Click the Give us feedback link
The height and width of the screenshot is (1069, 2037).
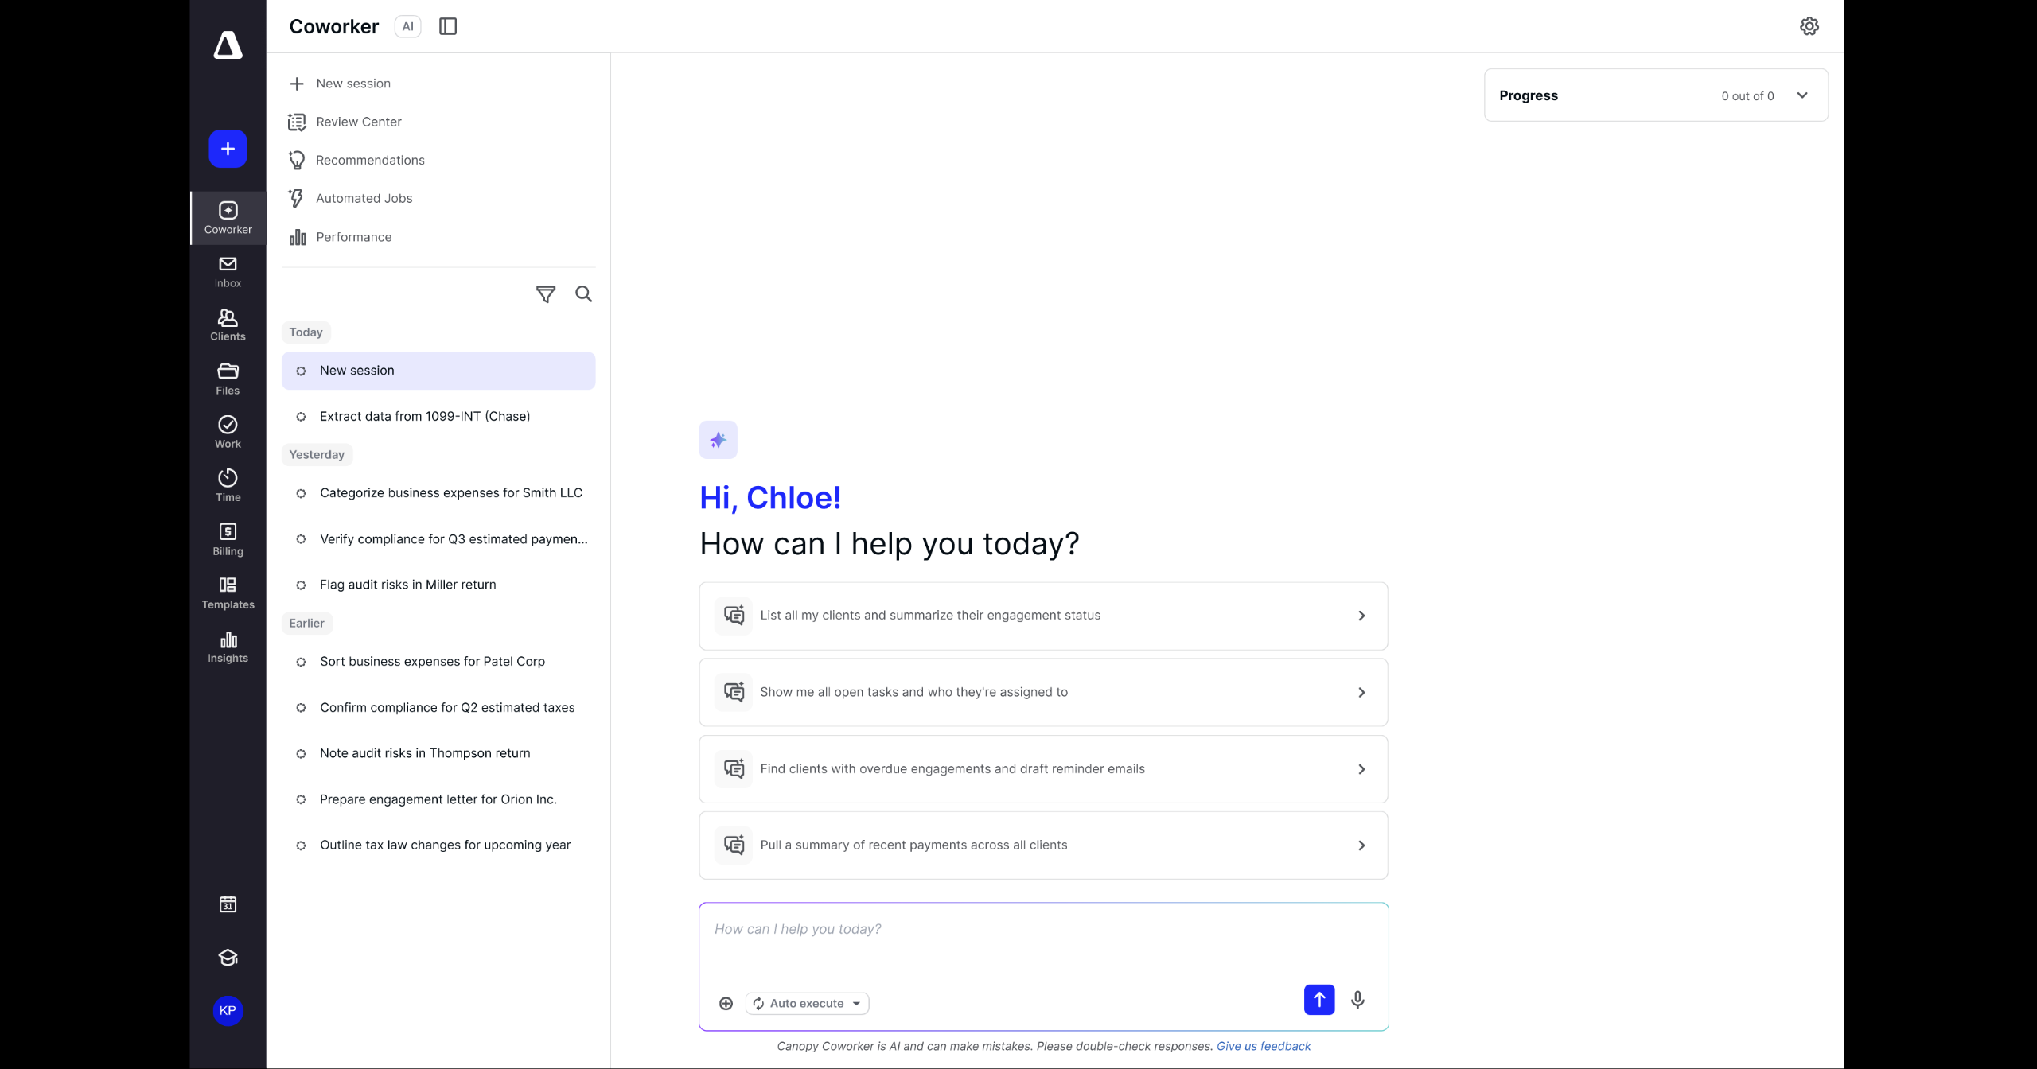[x=1263, y=1046]
